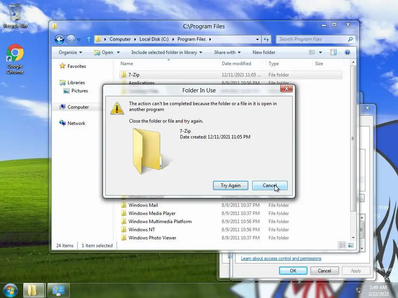Select the Windows Multimedia Platform folder
Viewport: 398px width, 298px height.
coord(231,222)
